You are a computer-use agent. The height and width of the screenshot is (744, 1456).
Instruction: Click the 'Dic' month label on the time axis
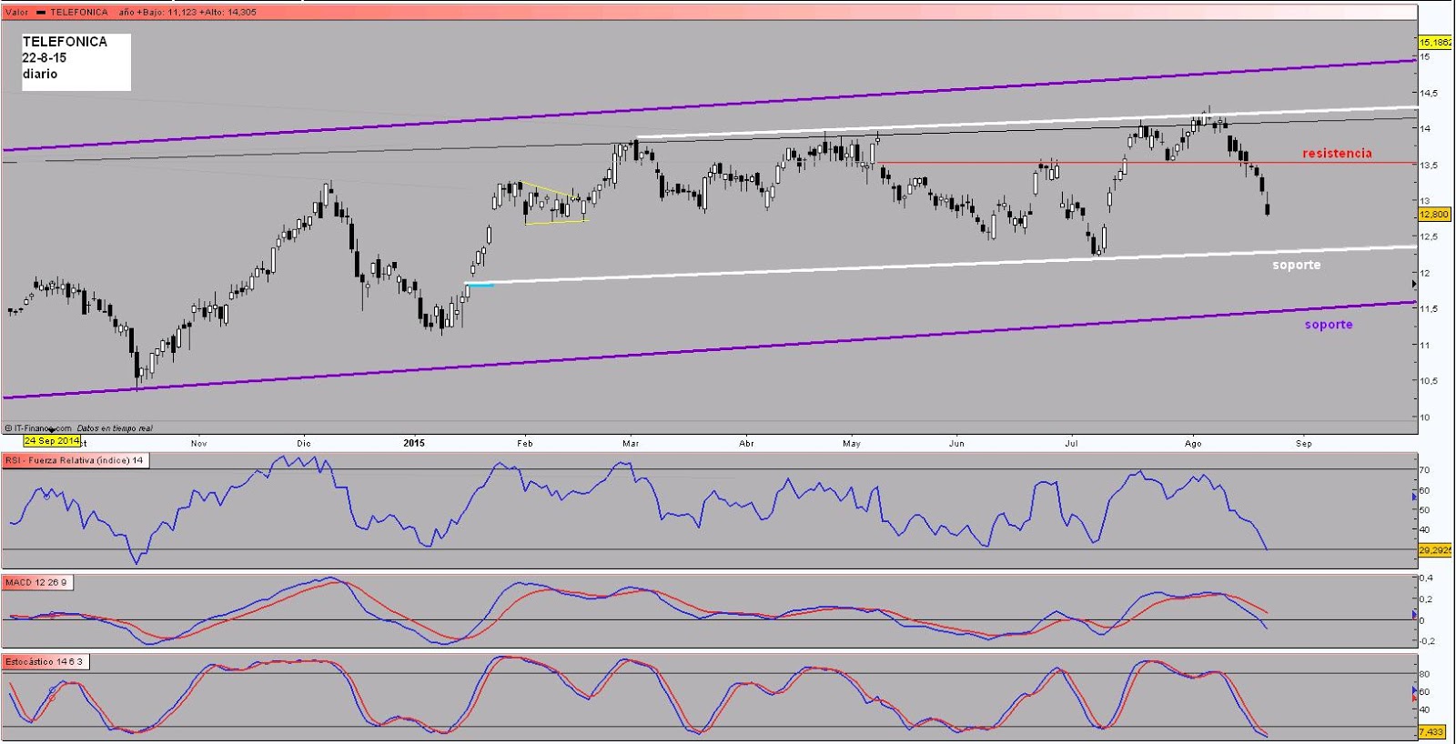[x=304, y=444]
